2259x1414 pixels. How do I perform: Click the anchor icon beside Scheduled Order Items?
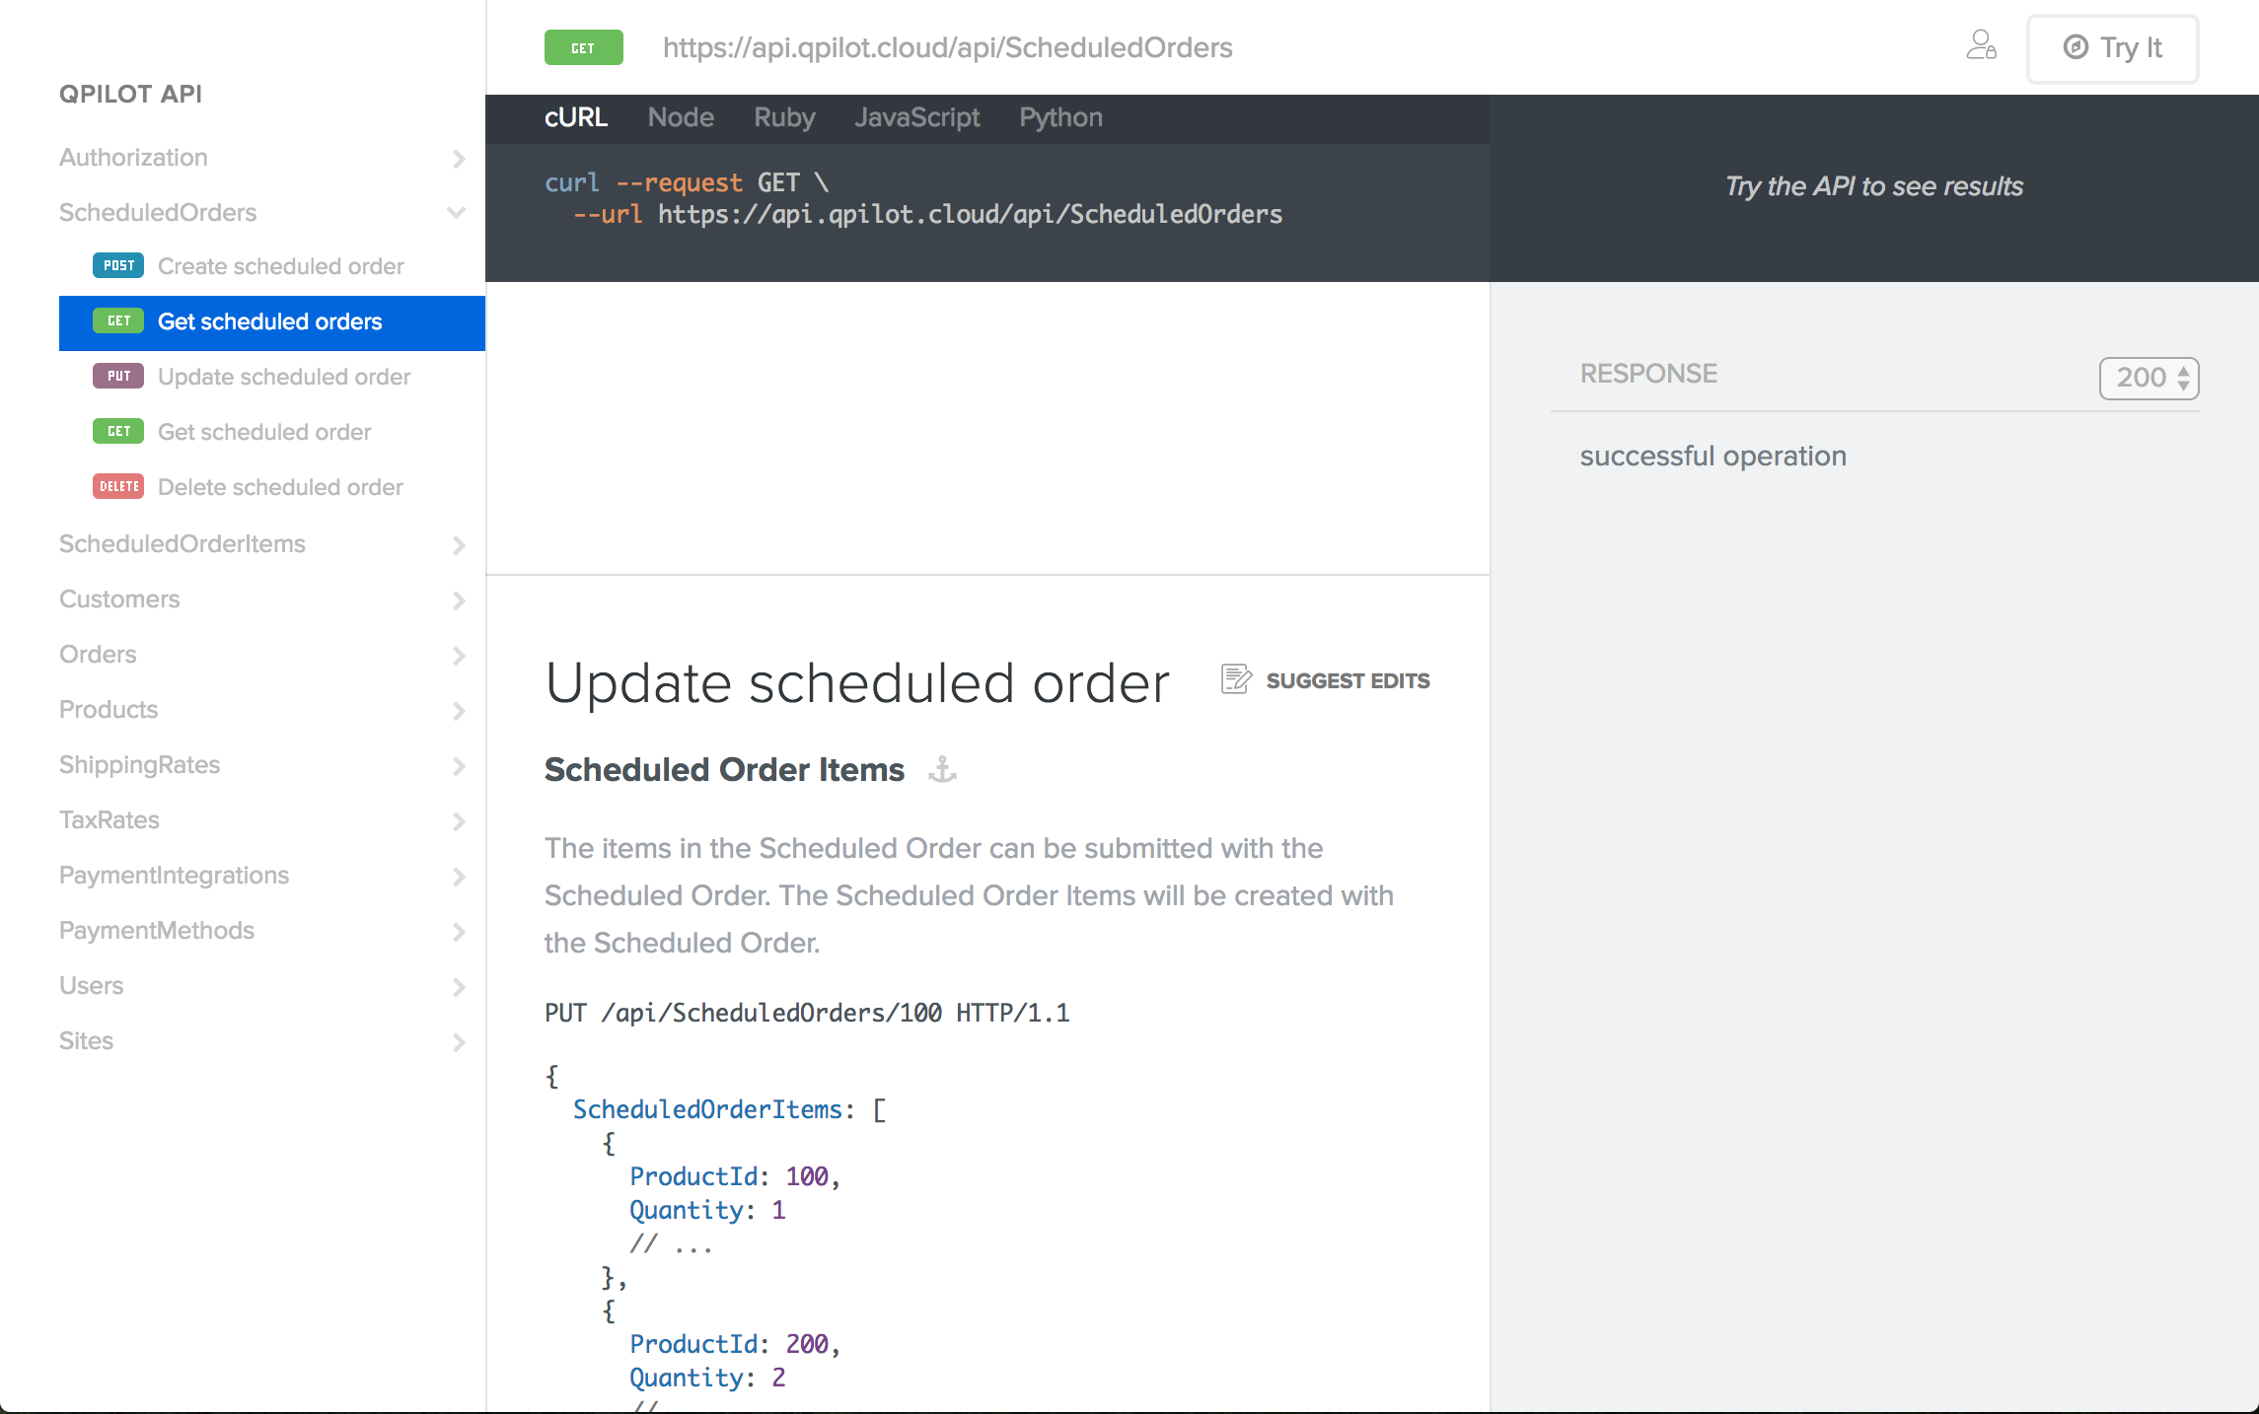pos(942,769)
